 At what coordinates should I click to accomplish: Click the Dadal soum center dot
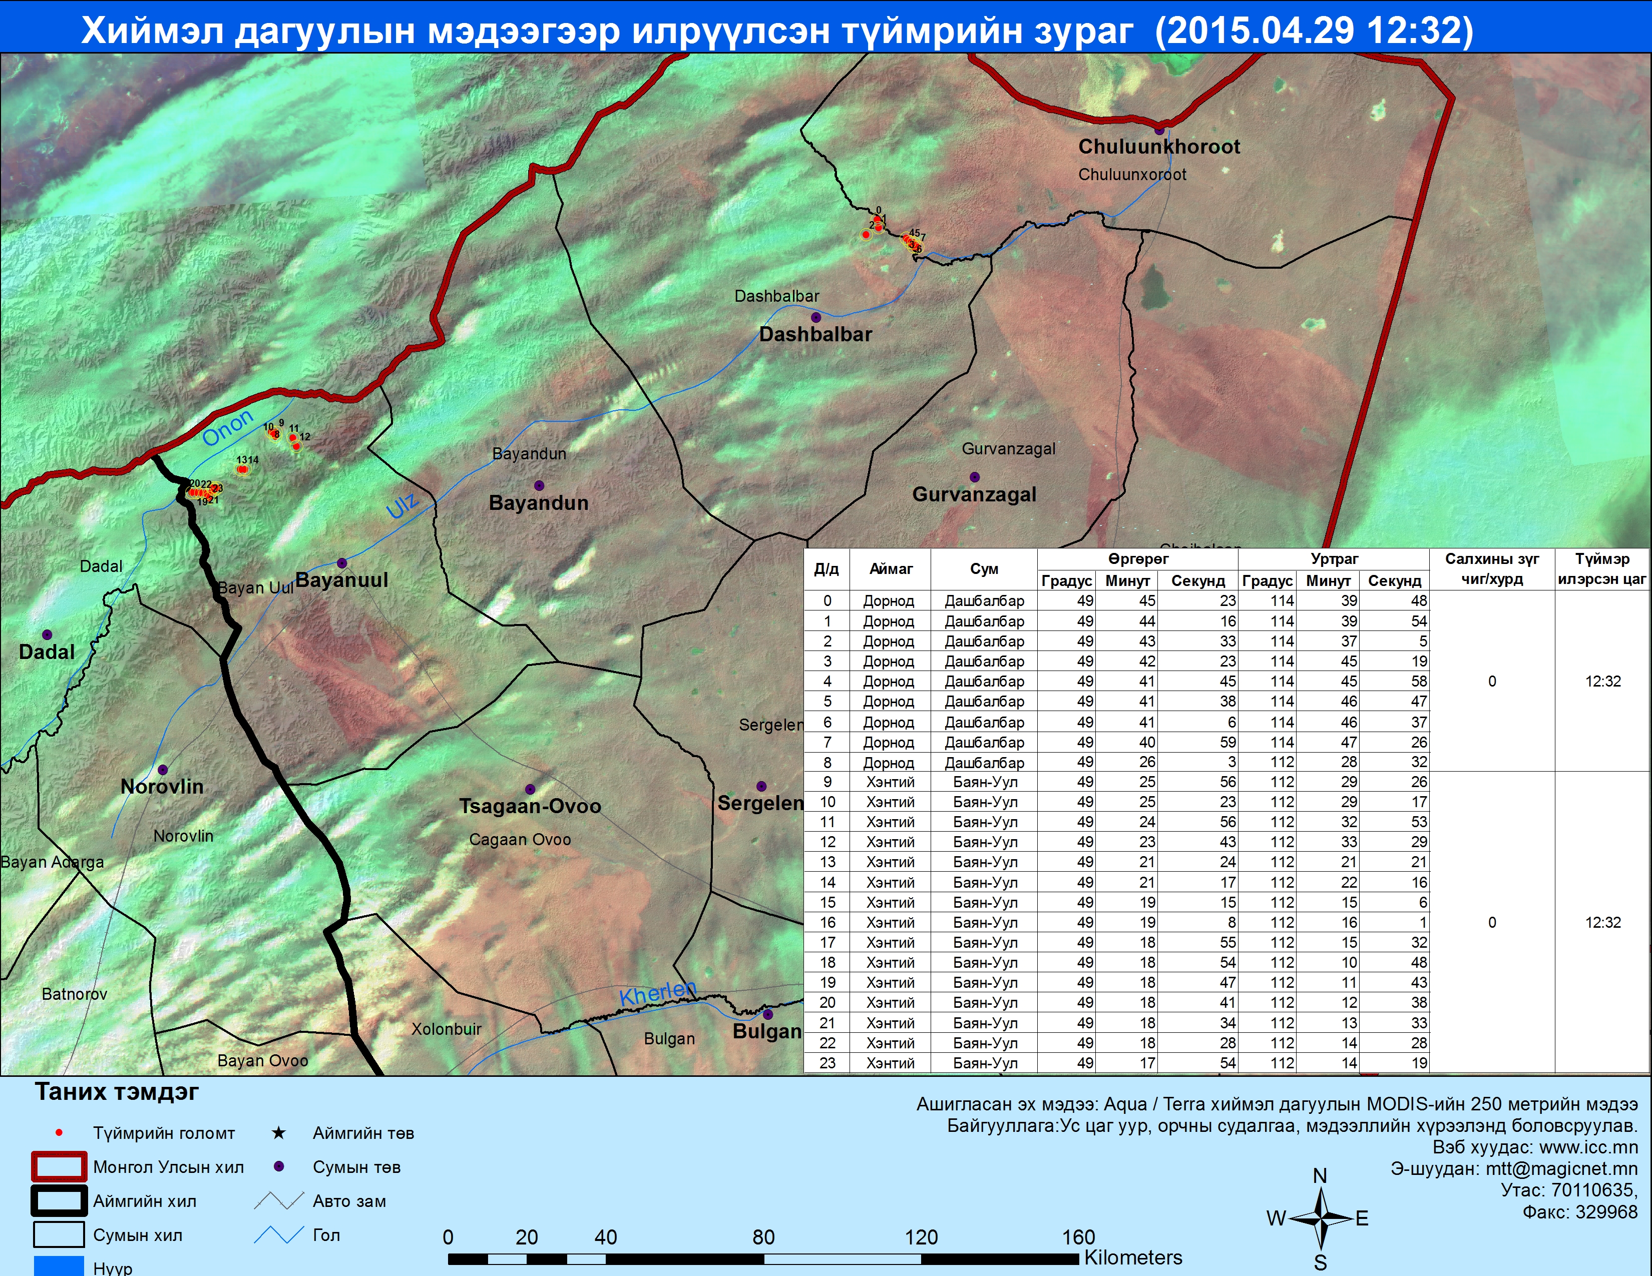pyautogui.click(x=47, y=634)
